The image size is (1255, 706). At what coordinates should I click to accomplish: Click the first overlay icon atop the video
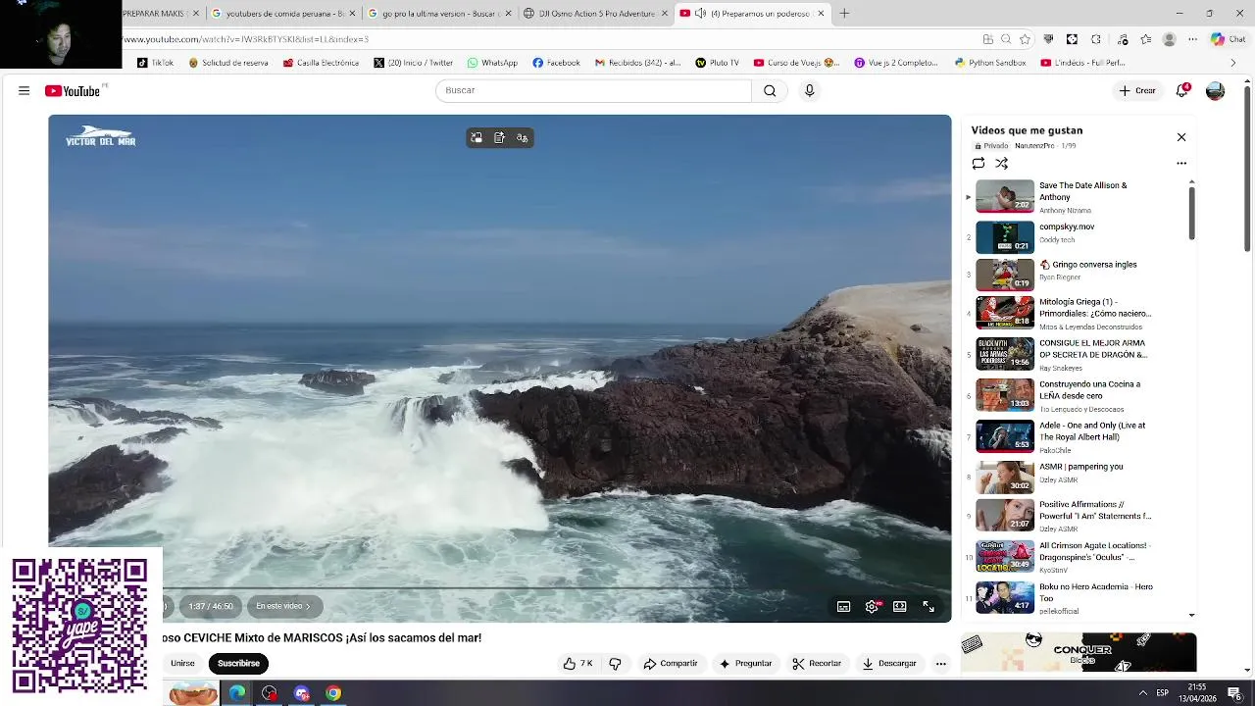(477, 138)
